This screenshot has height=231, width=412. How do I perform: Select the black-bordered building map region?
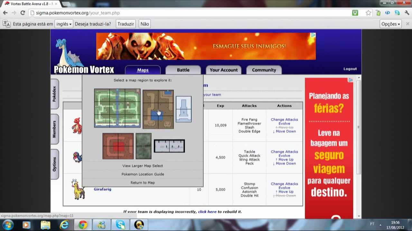(169, 146)
